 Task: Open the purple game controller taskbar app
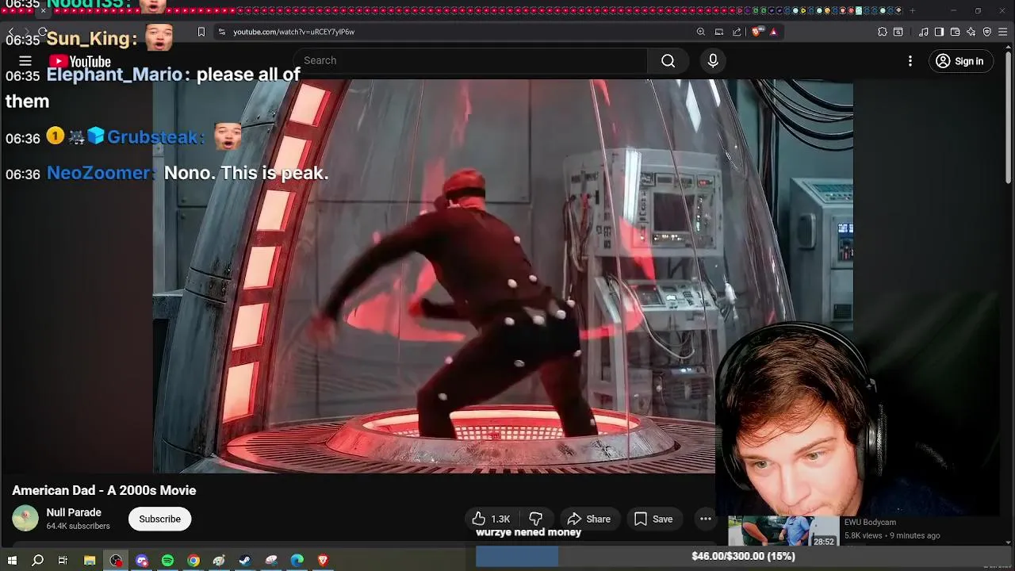click(x=142, y=561)
